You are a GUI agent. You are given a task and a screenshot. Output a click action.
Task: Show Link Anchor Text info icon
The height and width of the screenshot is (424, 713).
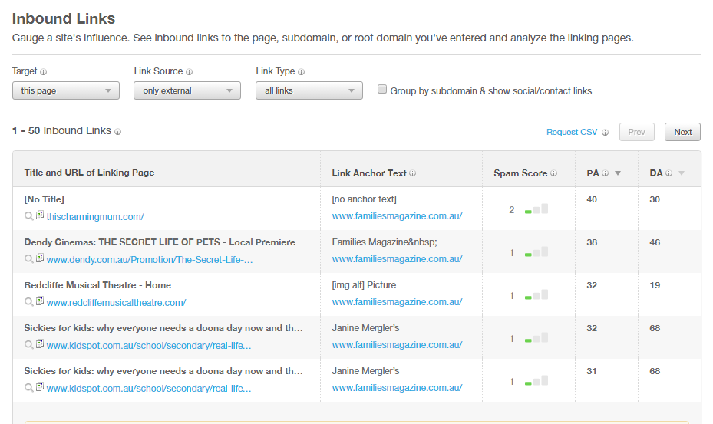[x=412, y=173]
